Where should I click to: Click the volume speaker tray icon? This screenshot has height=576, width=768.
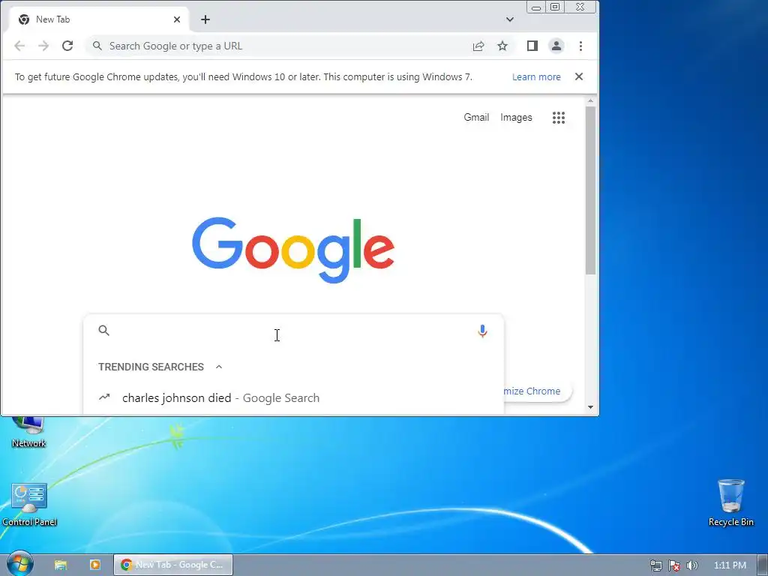pos(692,565)
